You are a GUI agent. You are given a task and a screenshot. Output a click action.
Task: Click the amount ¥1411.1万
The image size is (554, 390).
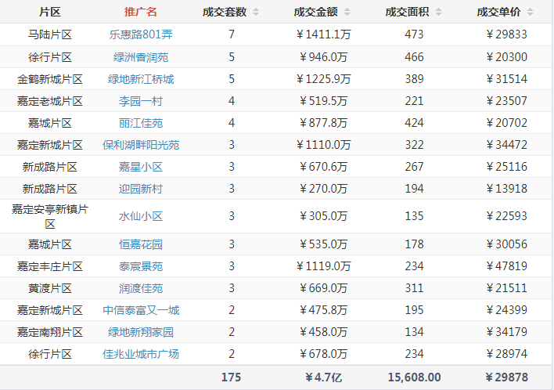(x=323, y=34)
